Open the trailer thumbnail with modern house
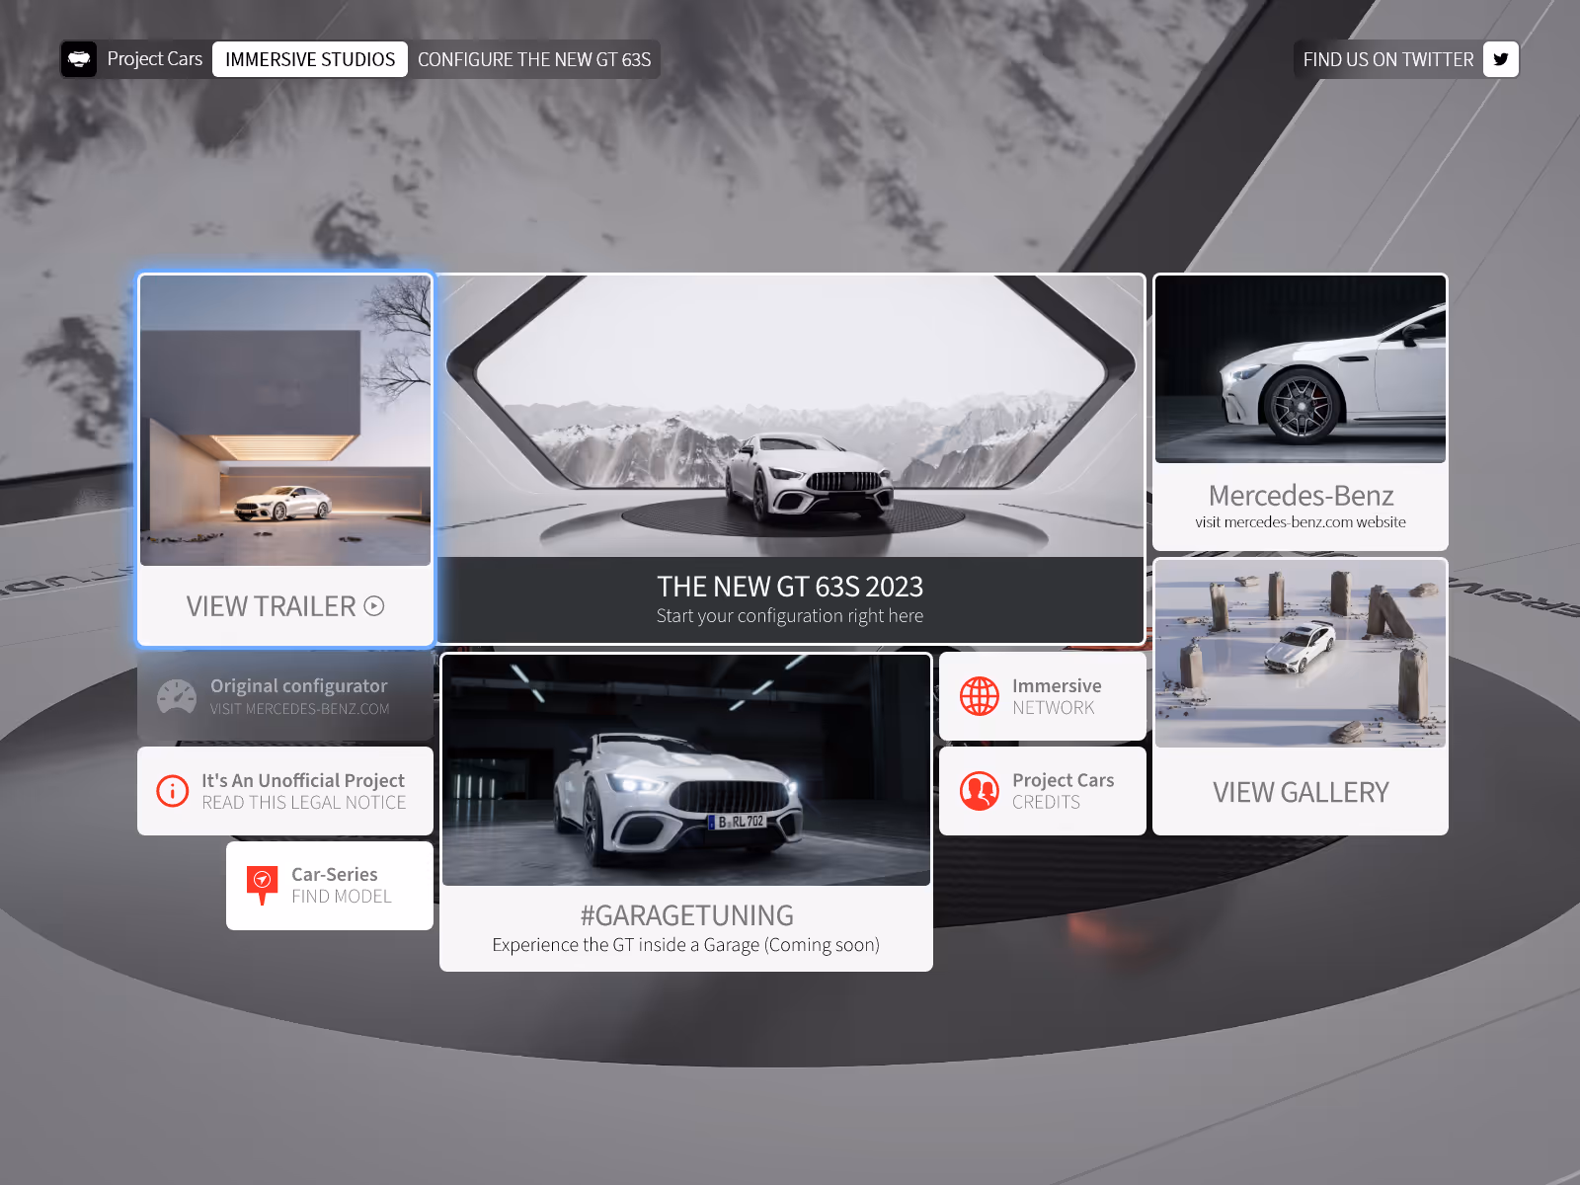This screenshot has height=1185, width=1580. [285, 421]
